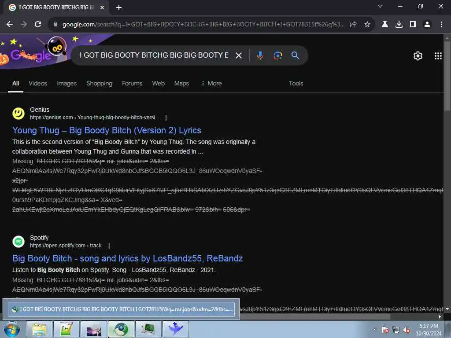
Task: Open the blue bird app in taskbar
Action: point(176,329)
